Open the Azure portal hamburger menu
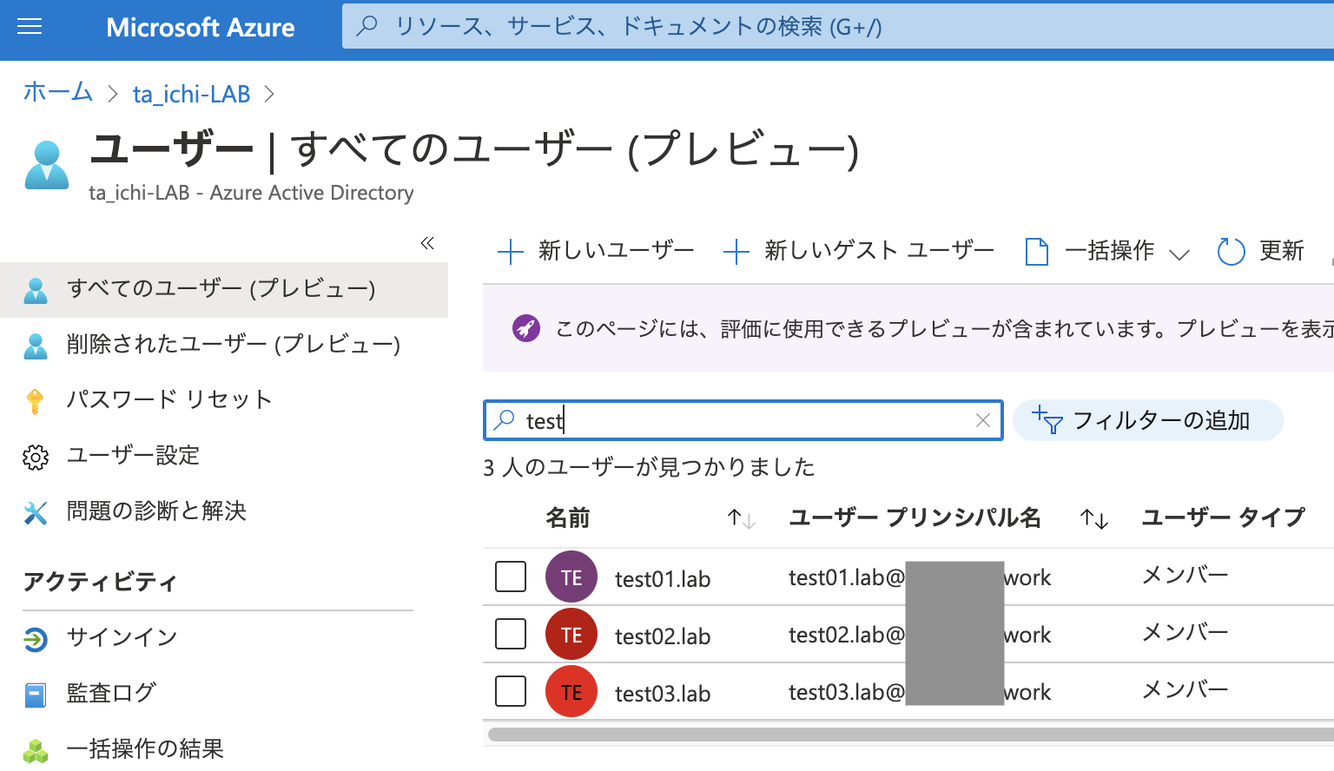The height and width of the screenshot is (771, 1334). (29, 26)
